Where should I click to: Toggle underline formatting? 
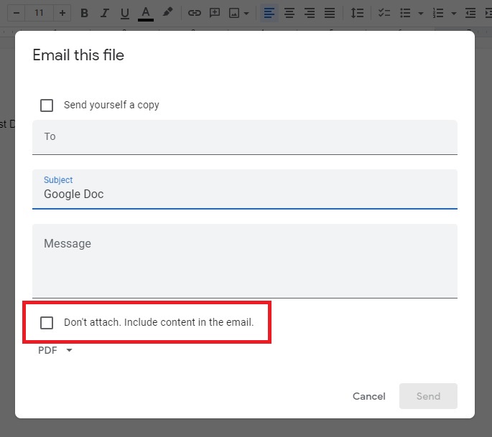click(x=124, y=13)
